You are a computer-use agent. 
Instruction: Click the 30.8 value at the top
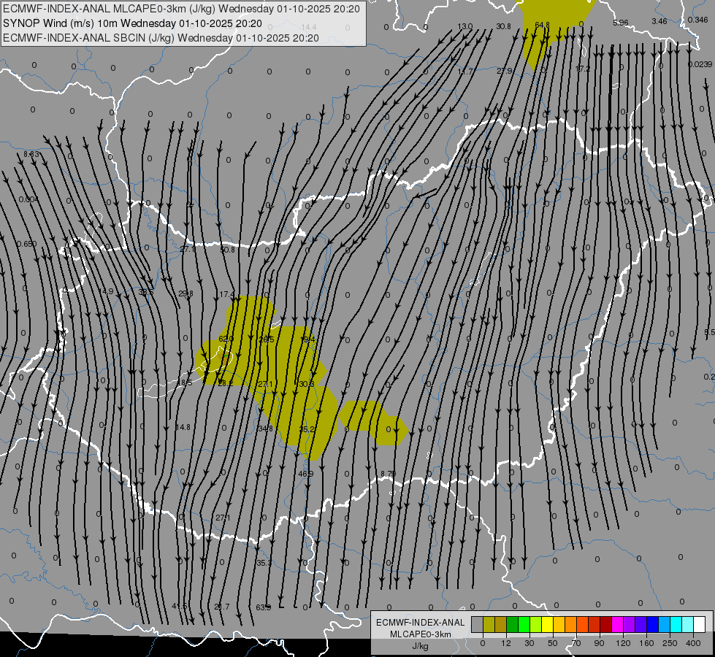(x=503, y=26)
